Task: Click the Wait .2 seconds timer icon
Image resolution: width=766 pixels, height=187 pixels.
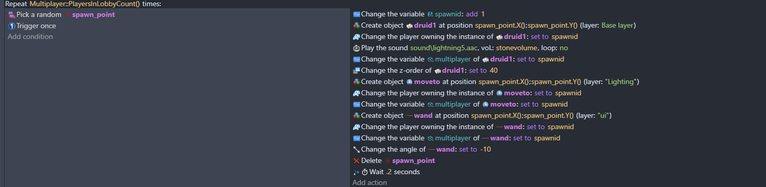Action: 365,172
